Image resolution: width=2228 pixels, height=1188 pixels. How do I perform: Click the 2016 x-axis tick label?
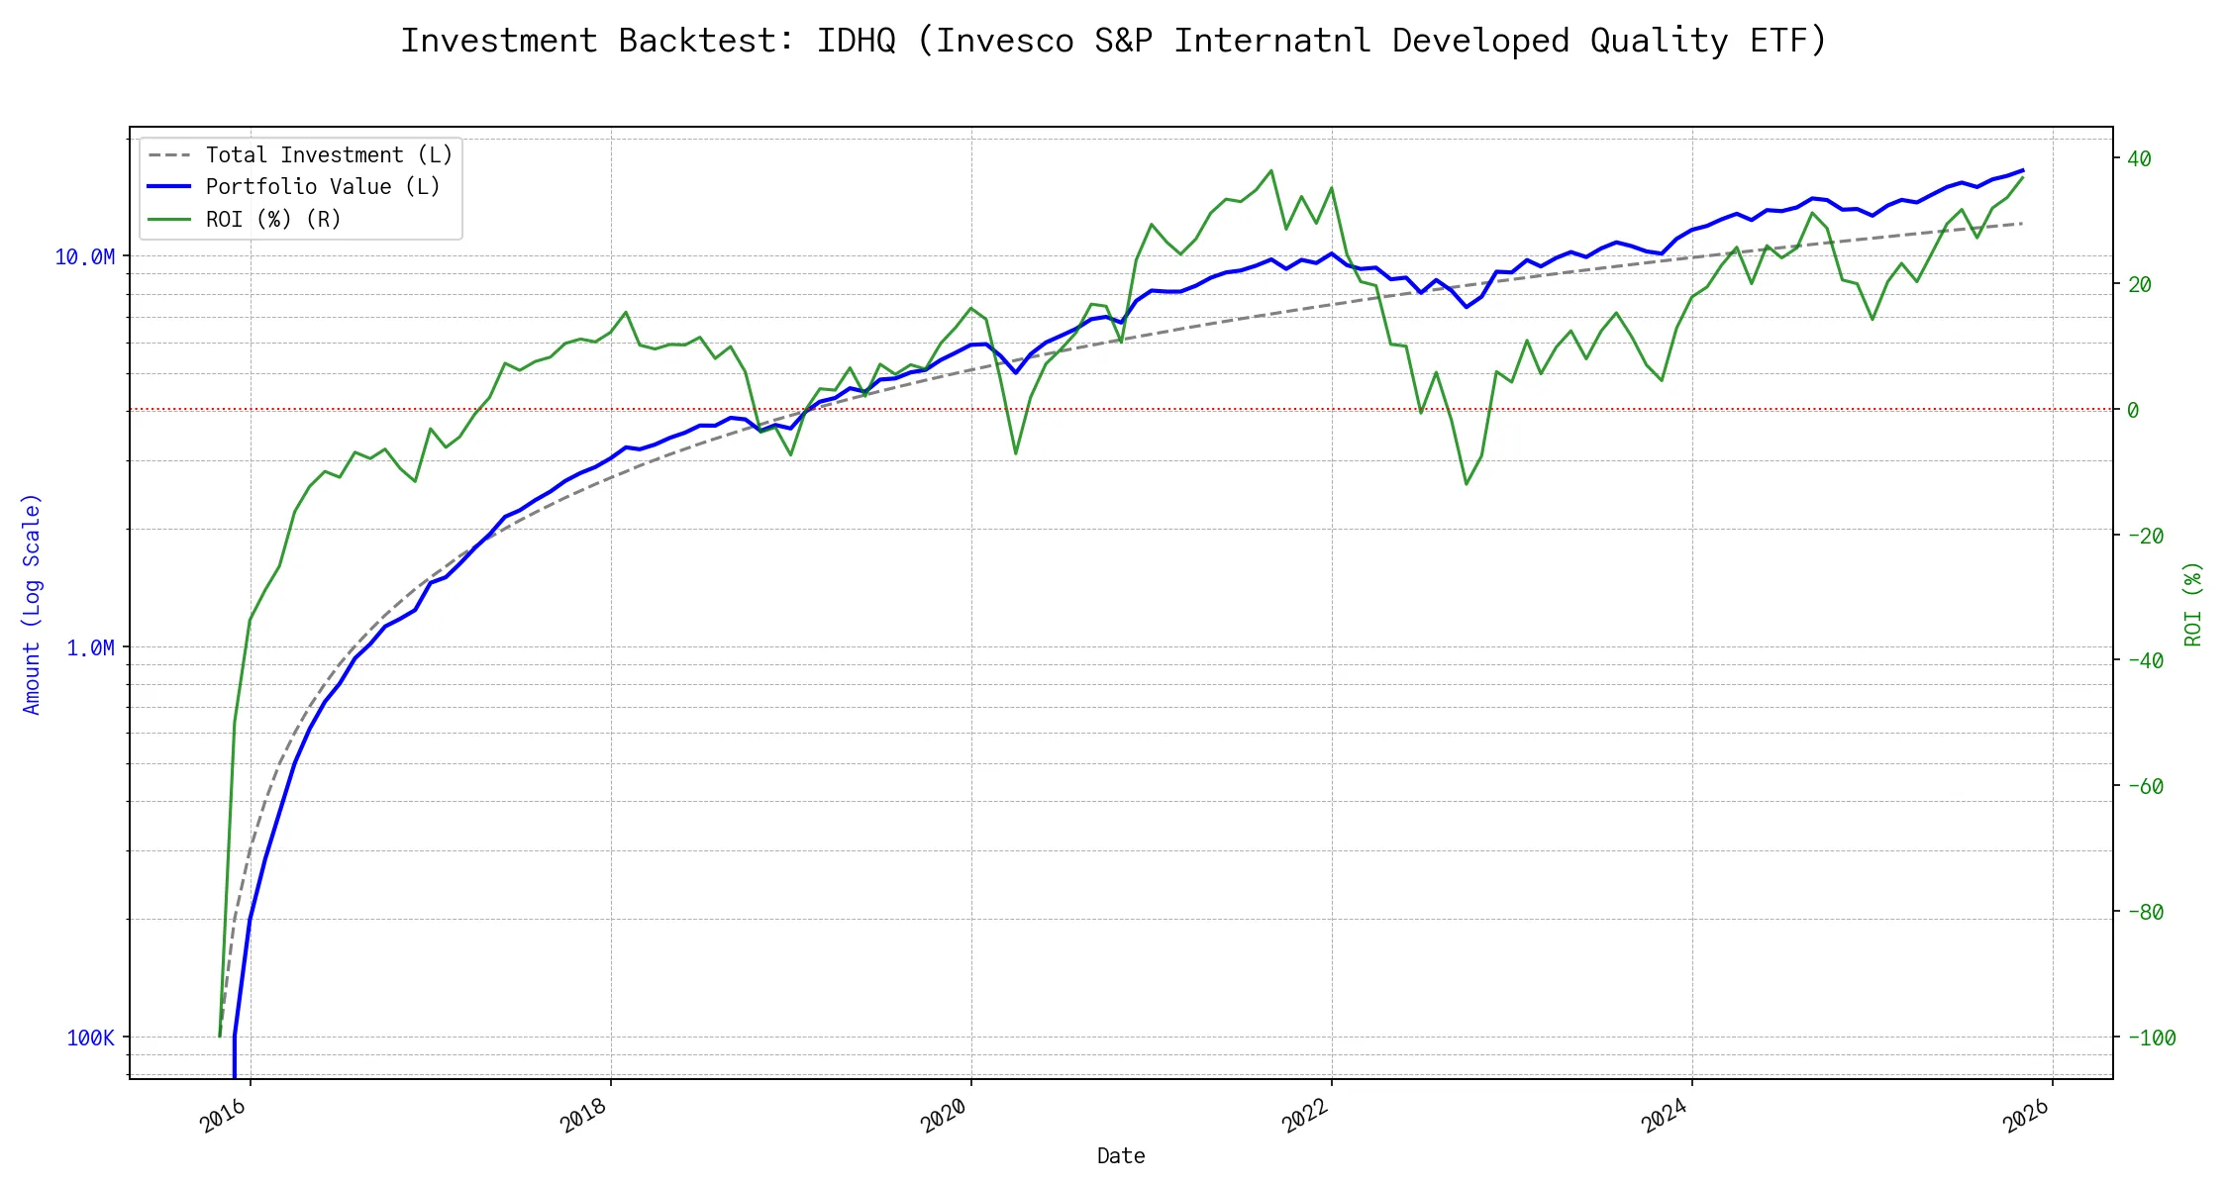click(224, 1117)
